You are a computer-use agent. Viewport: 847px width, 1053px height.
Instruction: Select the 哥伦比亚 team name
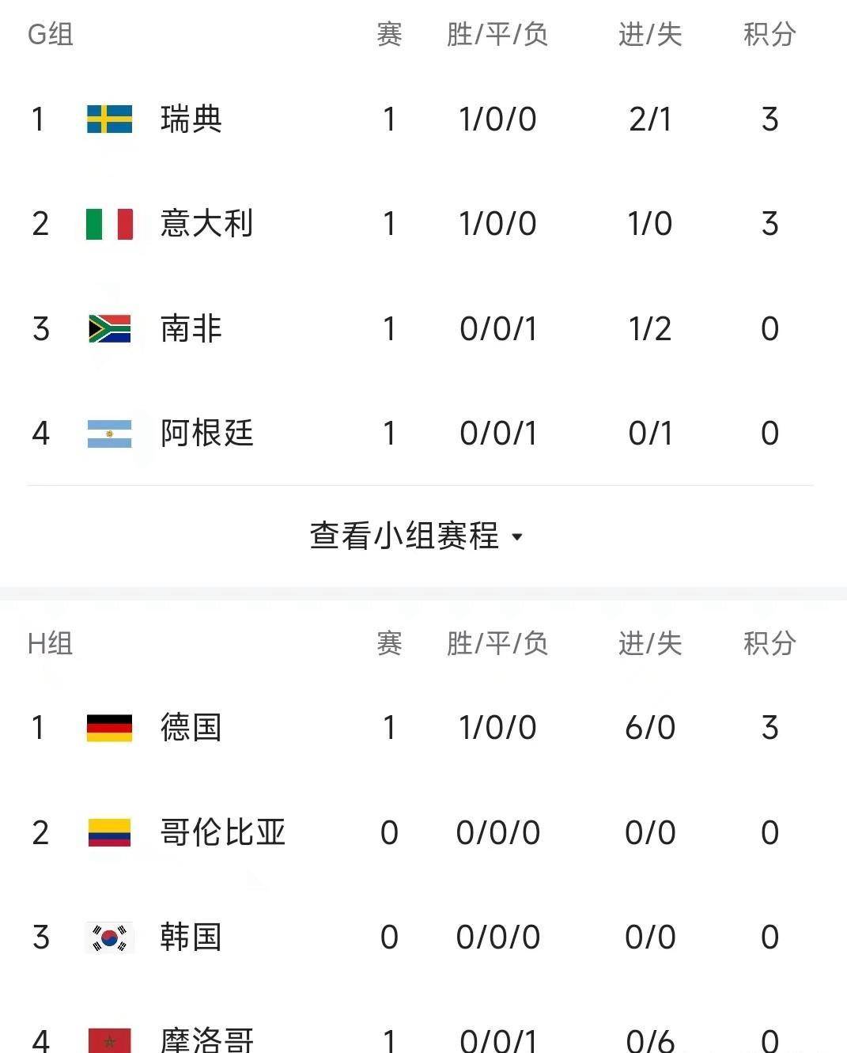point(222,832)
